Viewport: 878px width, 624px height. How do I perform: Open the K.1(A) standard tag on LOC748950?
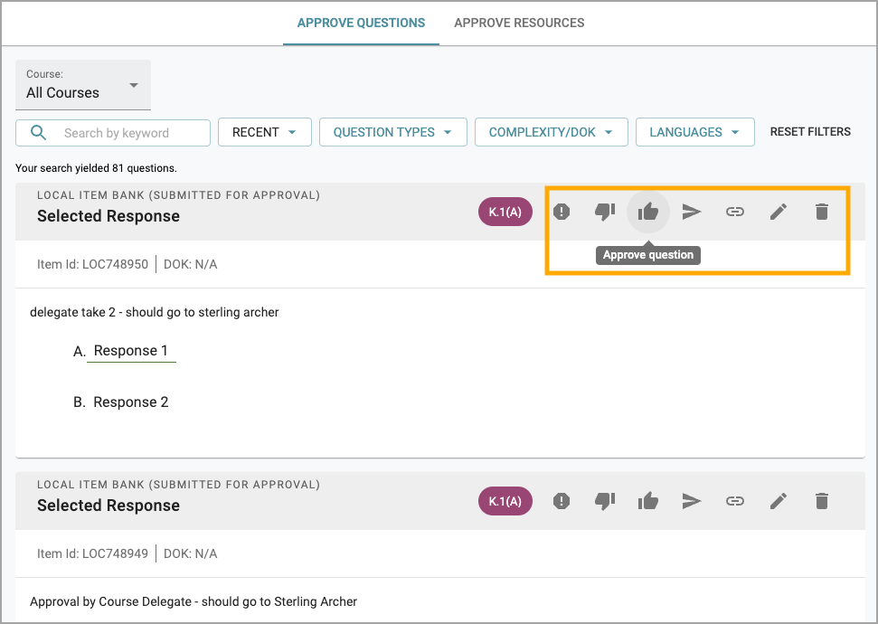[x=505, y=212]
